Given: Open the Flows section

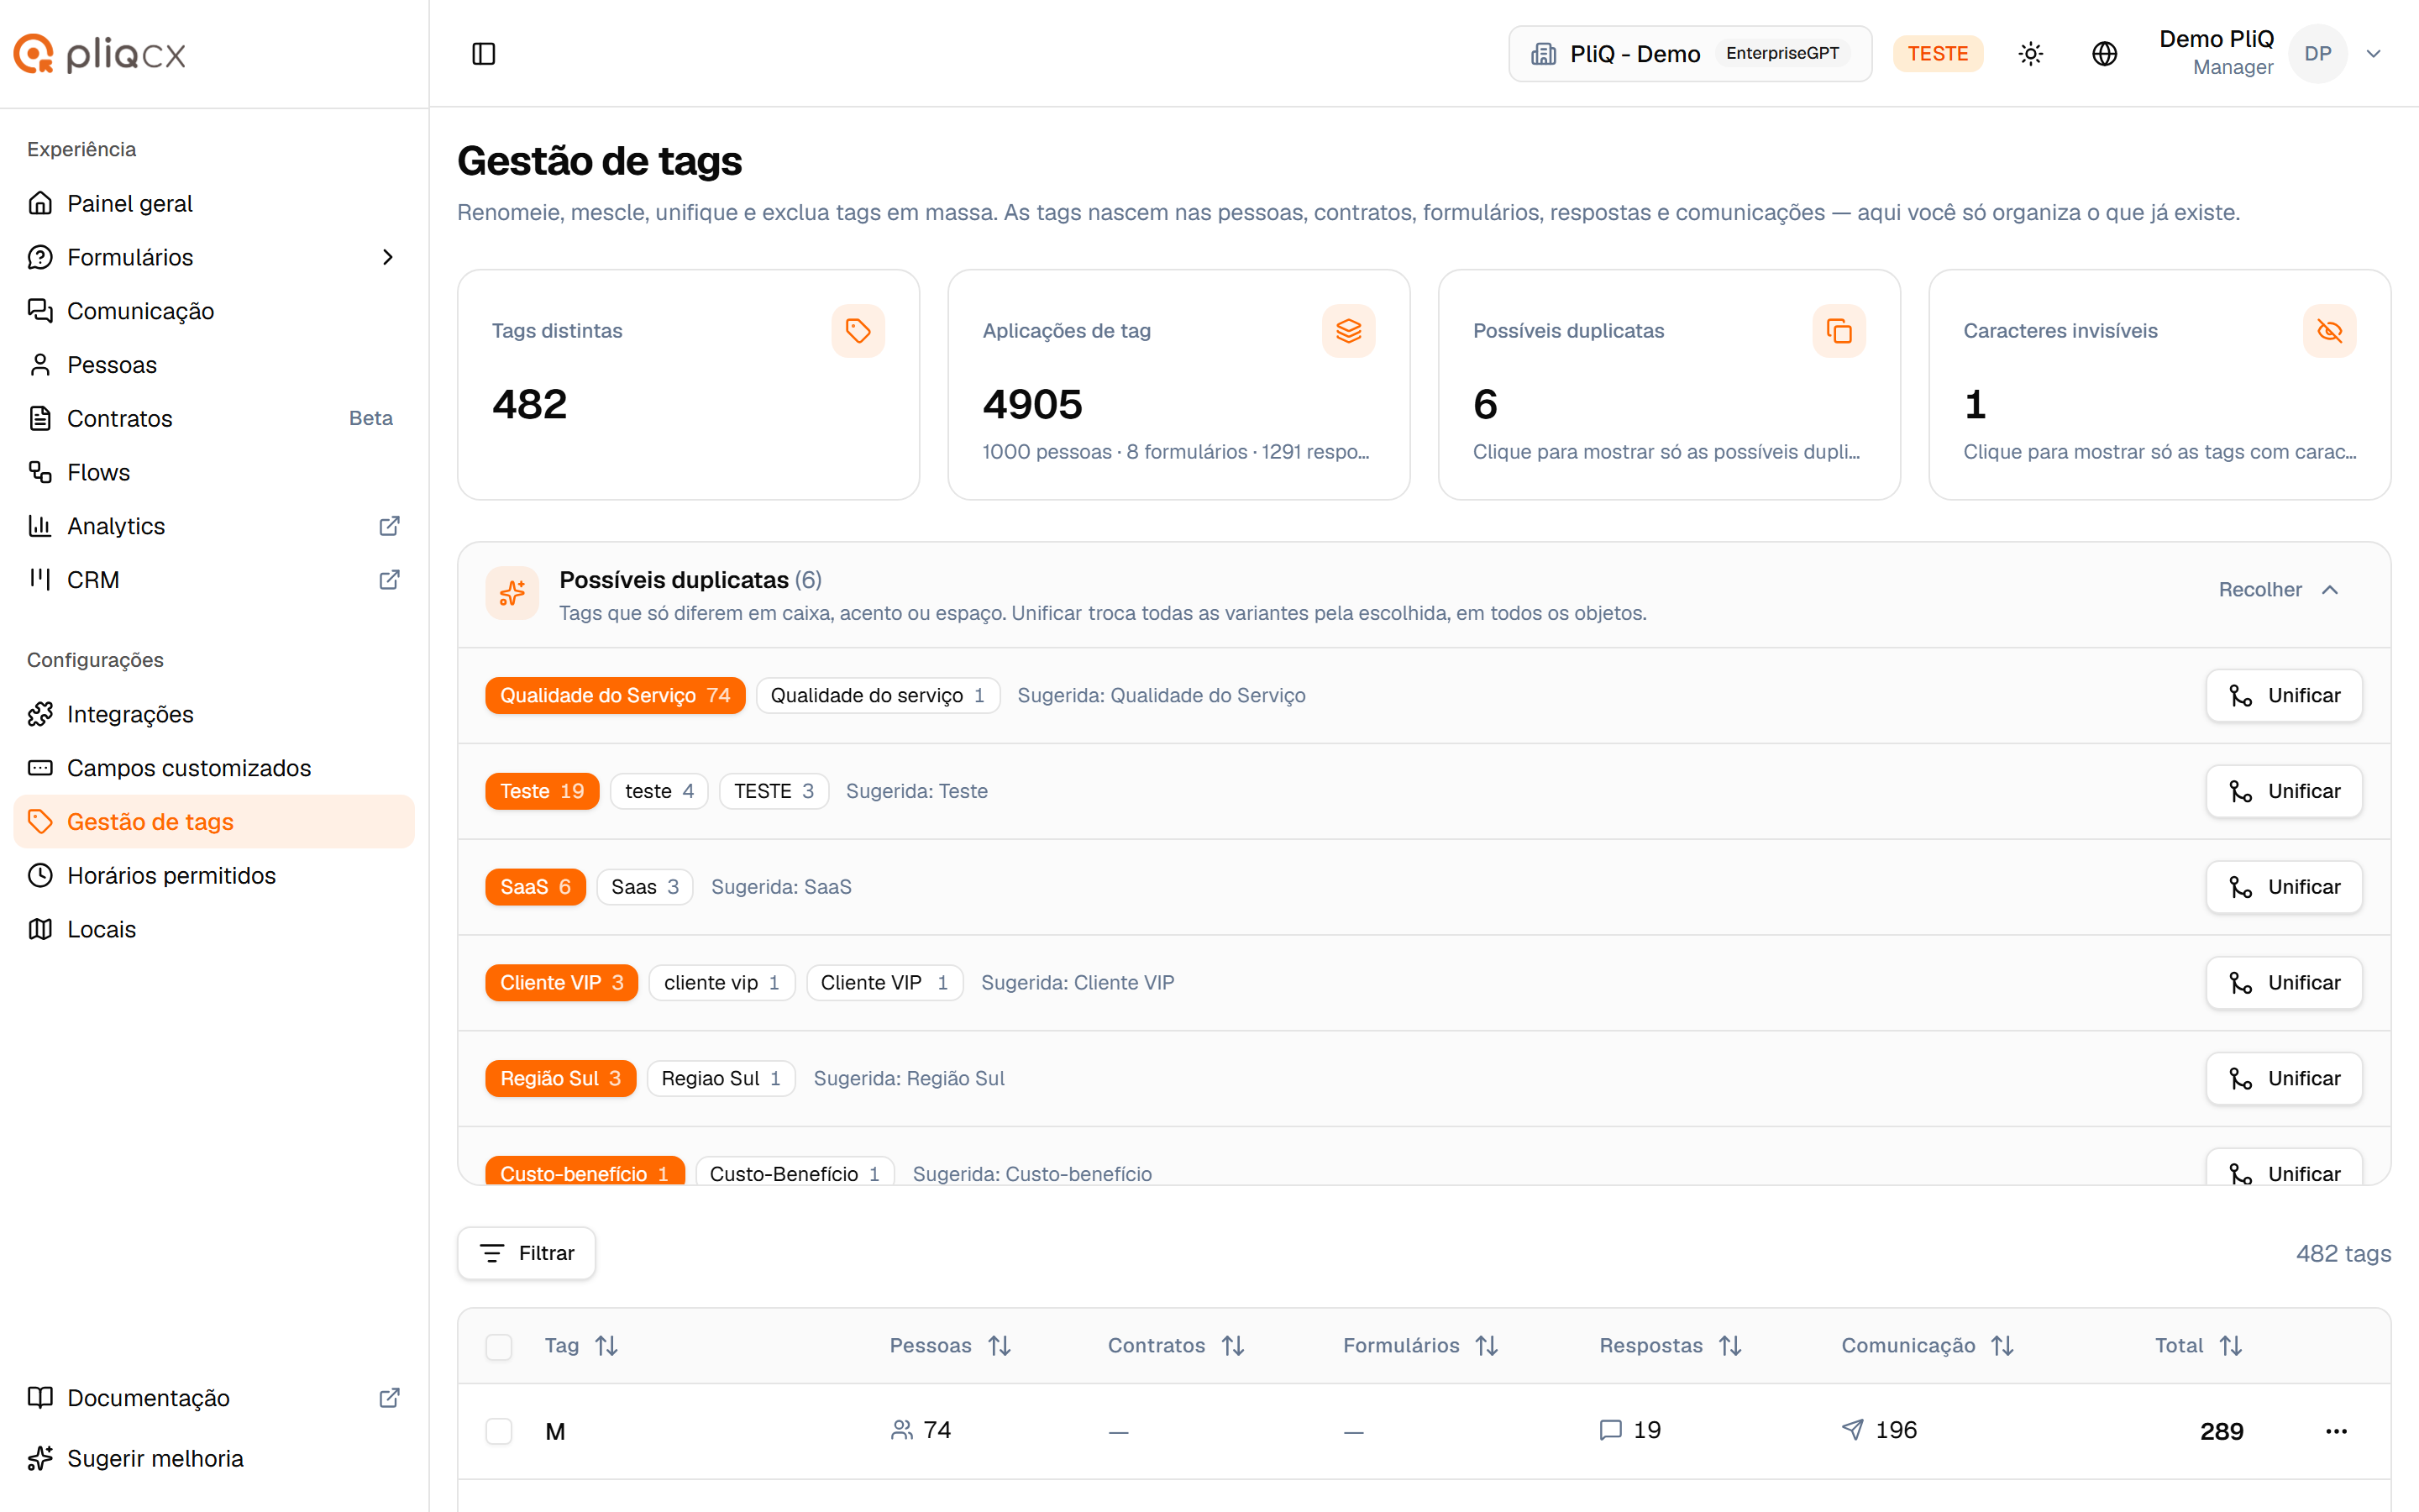Looking at the screenshot, I should tap(214, 472).
